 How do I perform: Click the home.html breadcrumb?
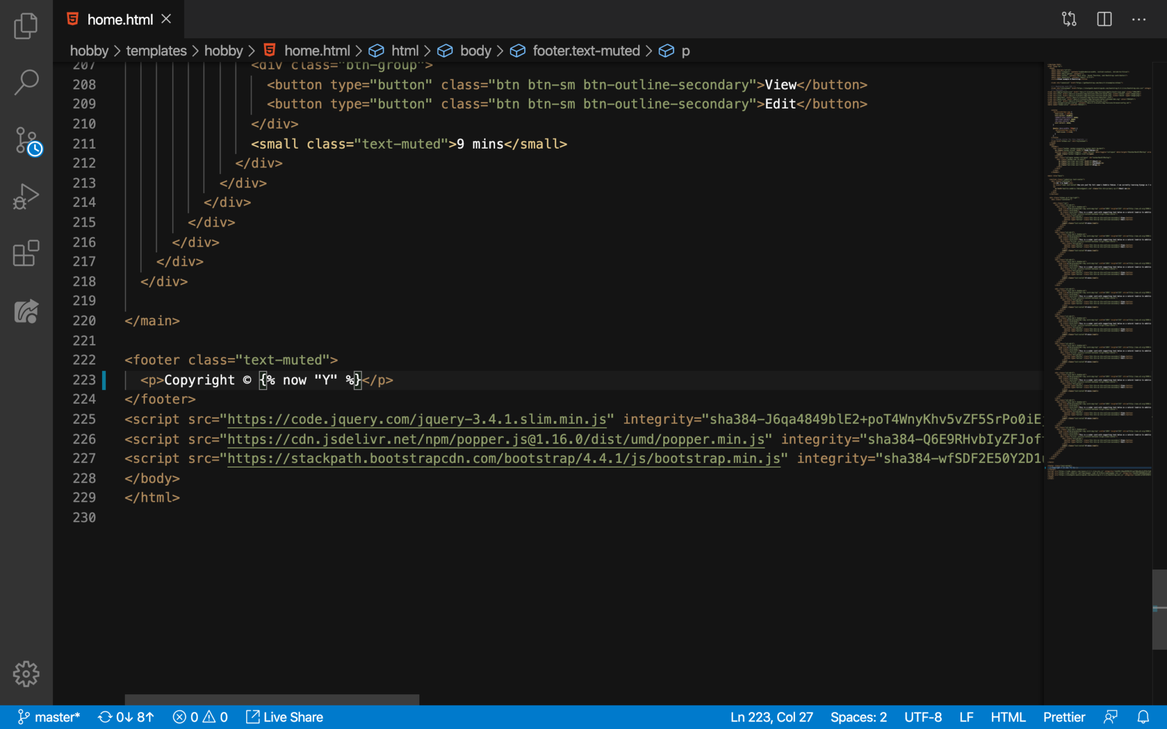pyautogui.click(x=307, y=51)
